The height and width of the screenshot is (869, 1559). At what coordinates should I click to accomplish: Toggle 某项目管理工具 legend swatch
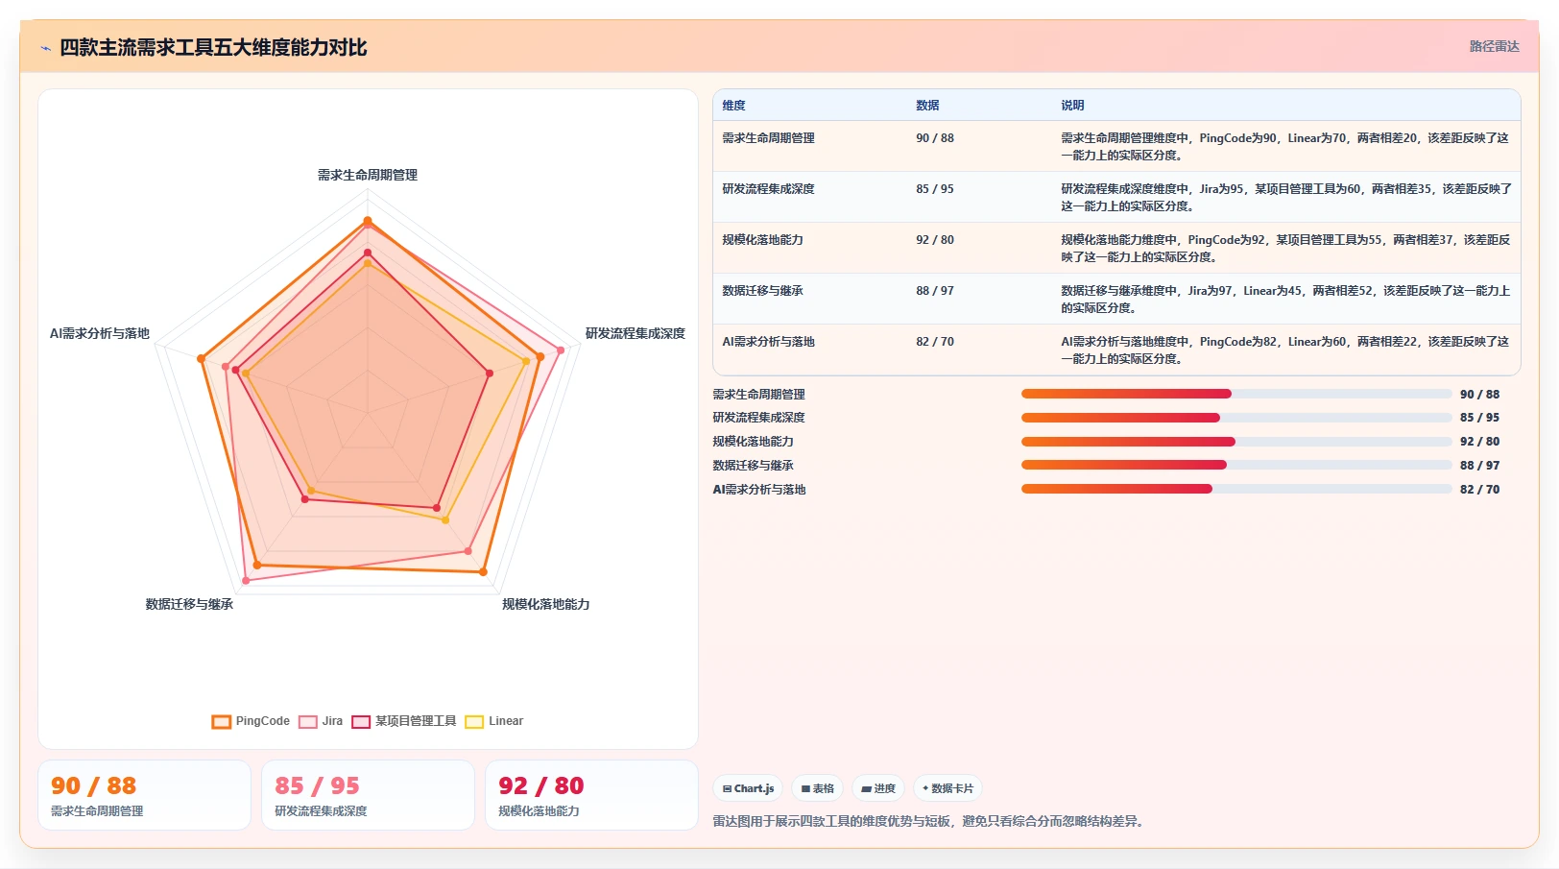(x=361, y=721)
